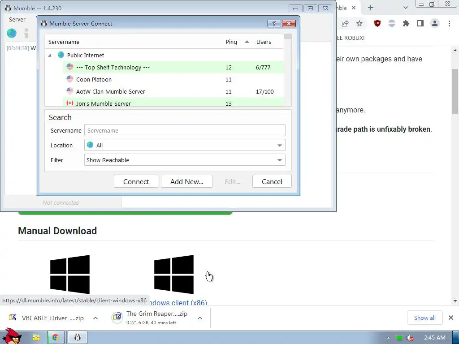
Task: Open the taskbar clock showing 2:45 AM
Action: click(435, 338)
